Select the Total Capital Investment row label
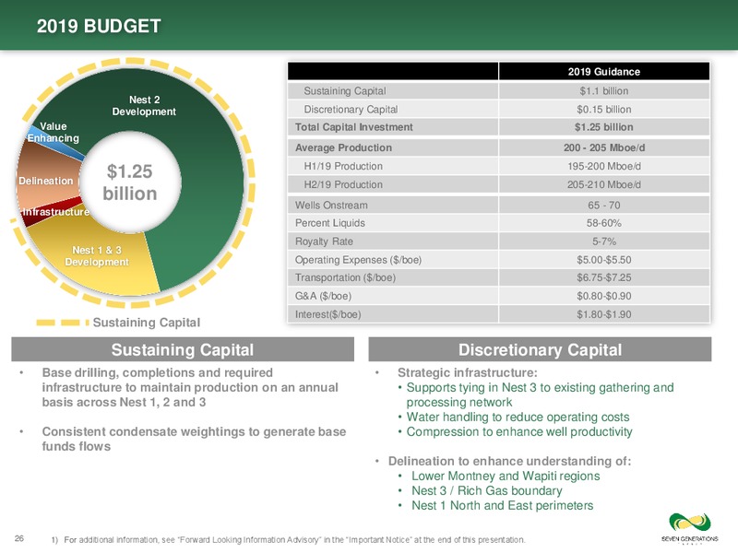The height and width of the screenshot is (553, 738). pos(353,127)
